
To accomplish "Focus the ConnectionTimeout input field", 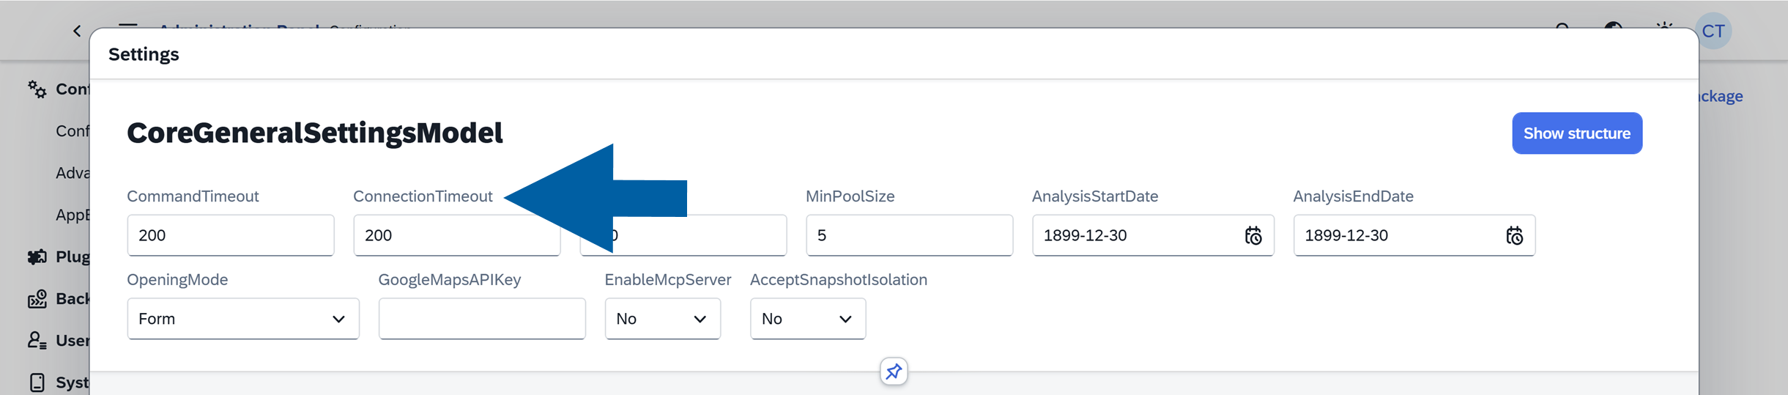I will point(457,235).
